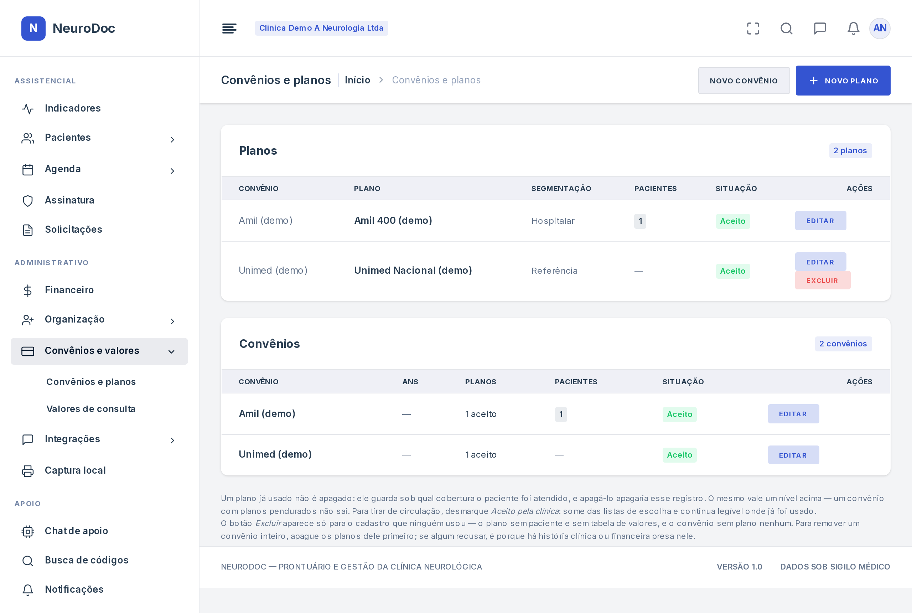Screen dimensions: 912x613
Task: Open messages via the chat bubble header icon
Action: (820, 28)
